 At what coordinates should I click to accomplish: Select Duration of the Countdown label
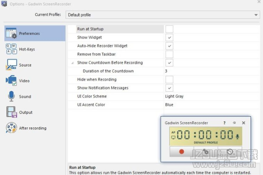(108, 71)
